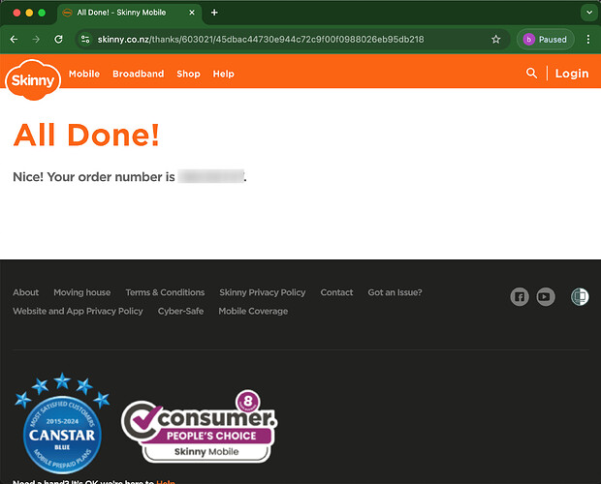Open Skinny Privacy Policy link
Viewport: 601px width, 484px height.
263,292
